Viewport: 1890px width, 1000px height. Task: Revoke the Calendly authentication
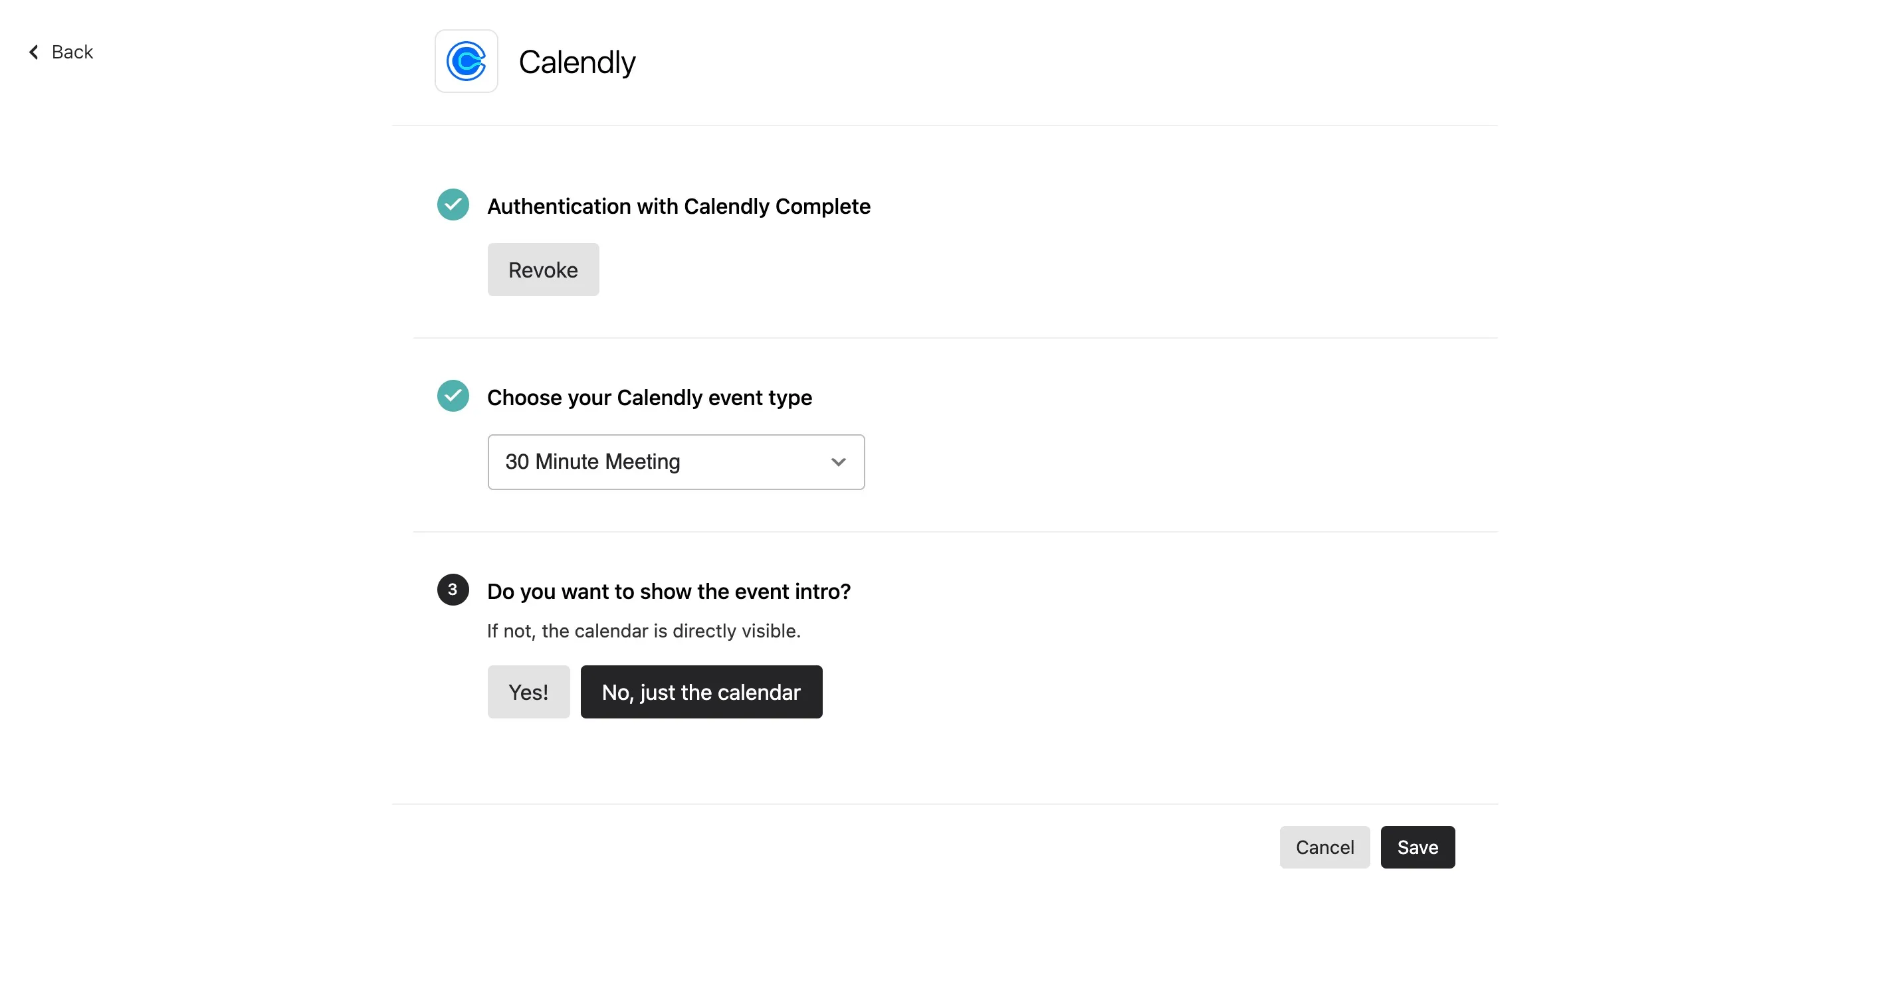click(x=543, y=270)
